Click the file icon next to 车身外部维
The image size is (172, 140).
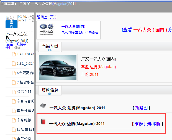point(14,111)
